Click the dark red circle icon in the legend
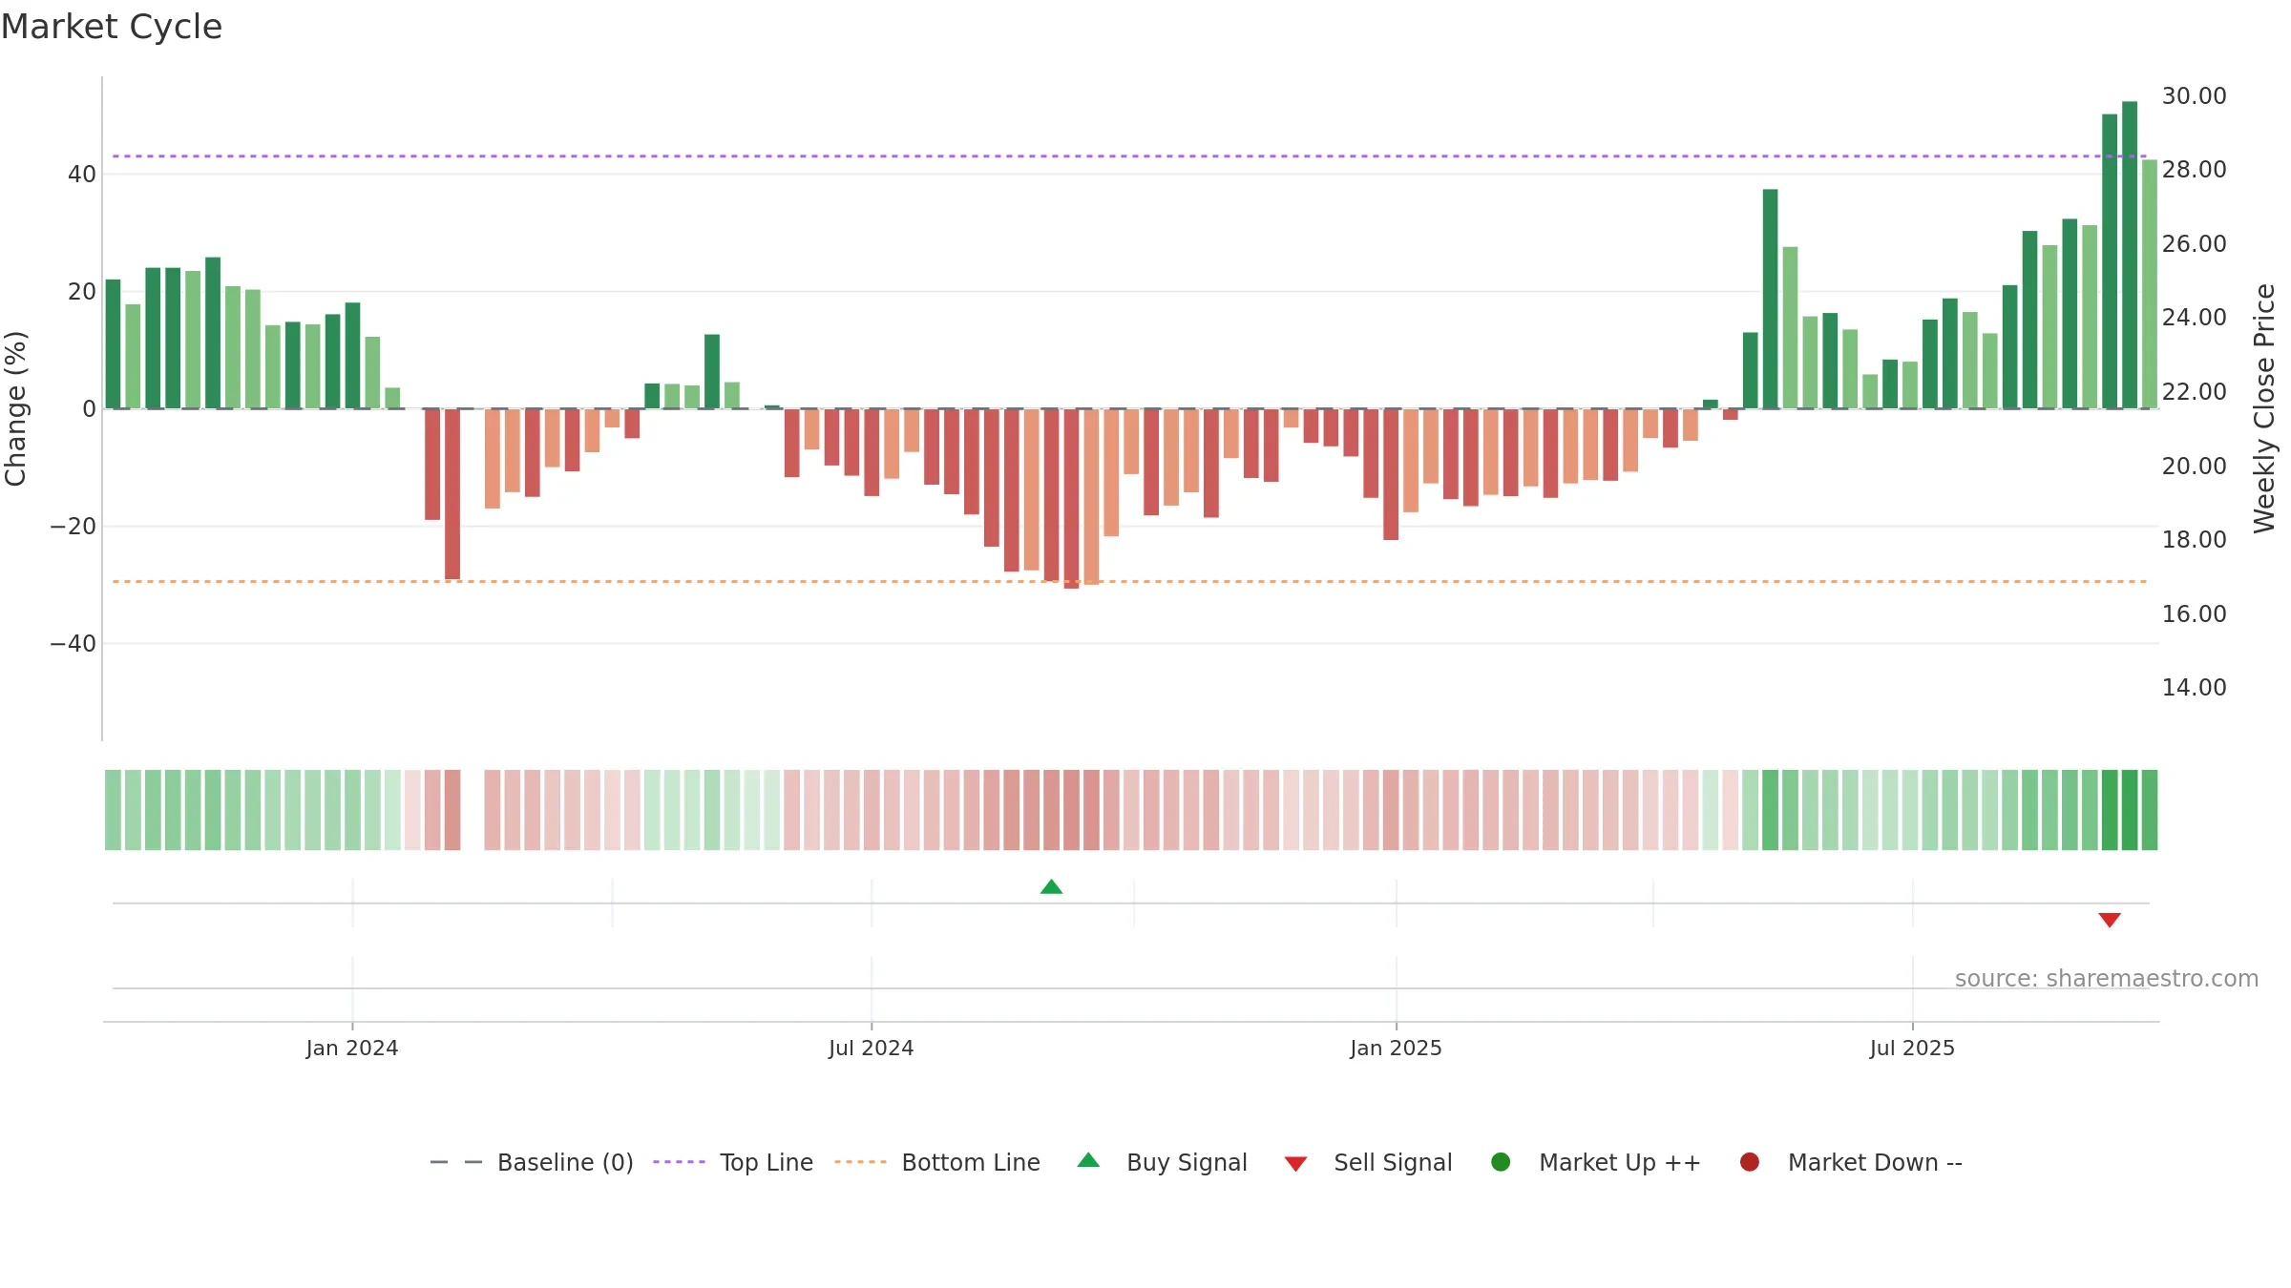2291x1288 pixels. pos(1750,1162)
